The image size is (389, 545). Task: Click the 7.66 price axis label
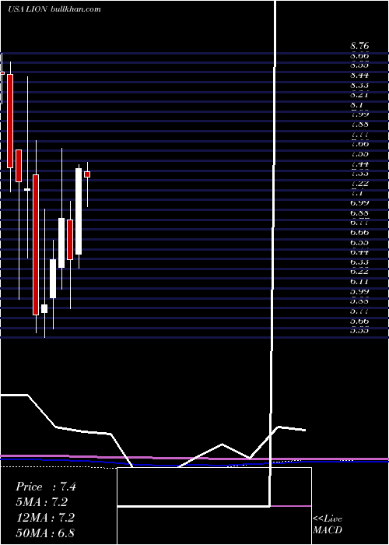pyautogui.click(x=359, y=144)
